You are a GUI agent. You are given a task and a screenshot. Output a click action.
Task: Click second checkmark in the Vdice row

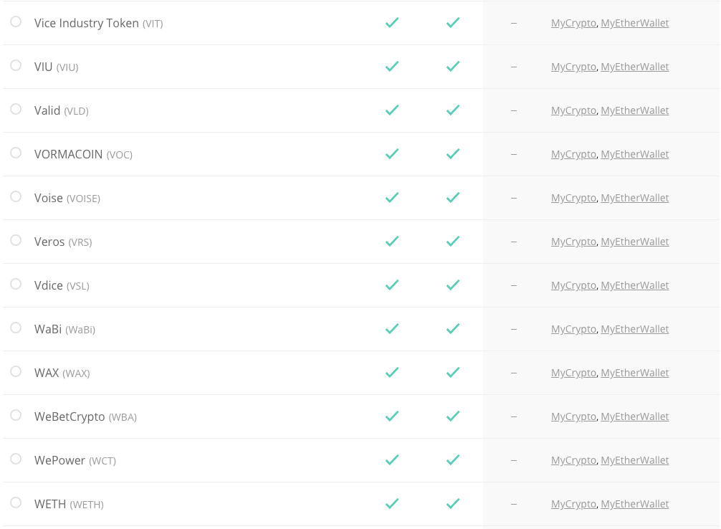453,285
